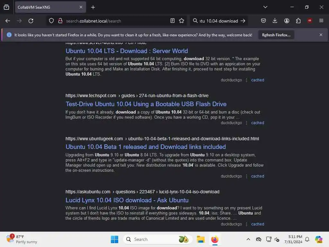Dismiss the Firefox refresh notification bar
The width and height of the screenshot is (329, 247).
(321, 35)
